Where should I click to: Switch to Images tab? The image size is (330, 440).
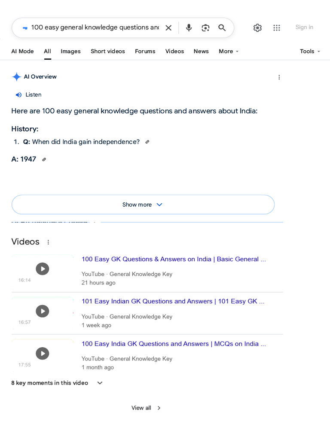[71, 52]
